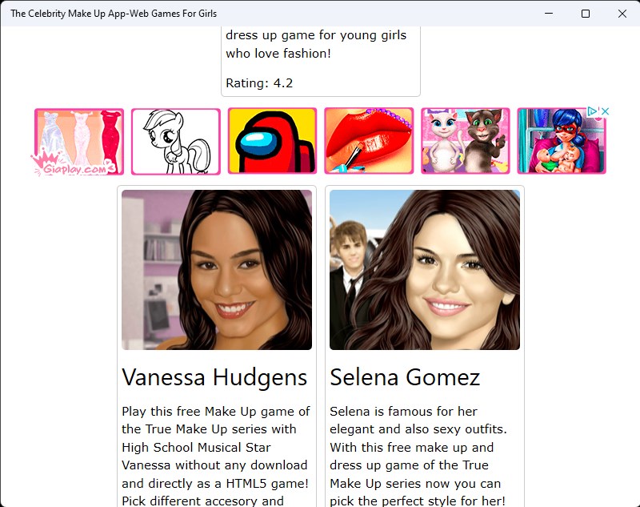Open the pony coloring game thumbnail
This screenshot has height=507, width=640.
pos(175,141)
